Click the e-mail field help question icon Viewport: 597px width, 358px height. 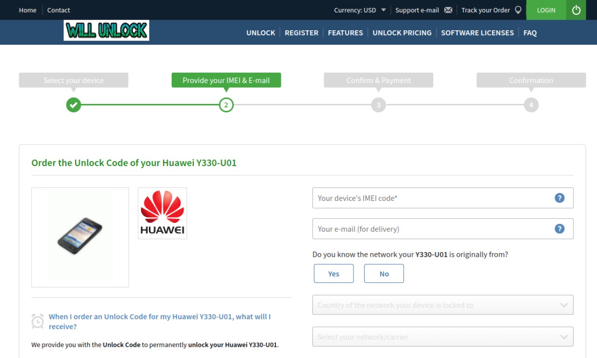[560, 228]
